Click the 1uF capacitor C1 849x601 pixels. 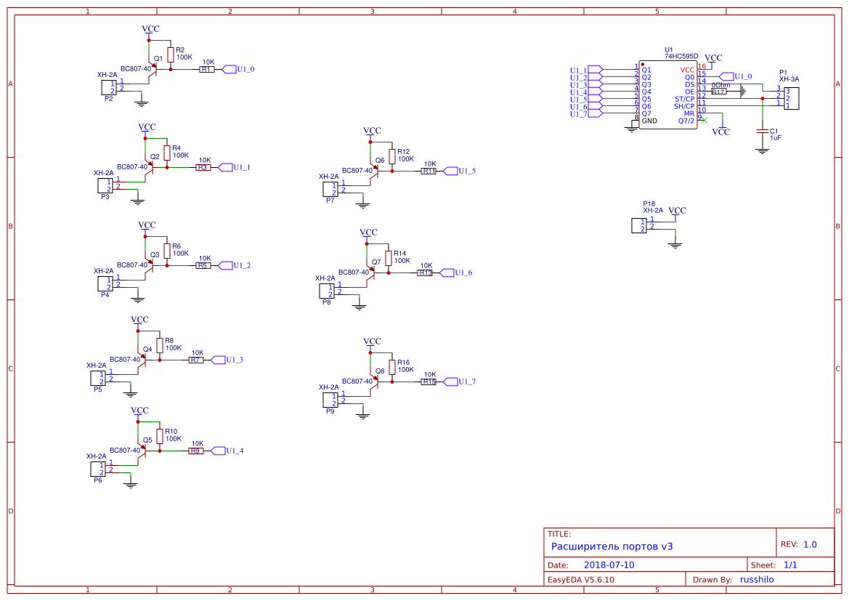[x=763, y=132]
